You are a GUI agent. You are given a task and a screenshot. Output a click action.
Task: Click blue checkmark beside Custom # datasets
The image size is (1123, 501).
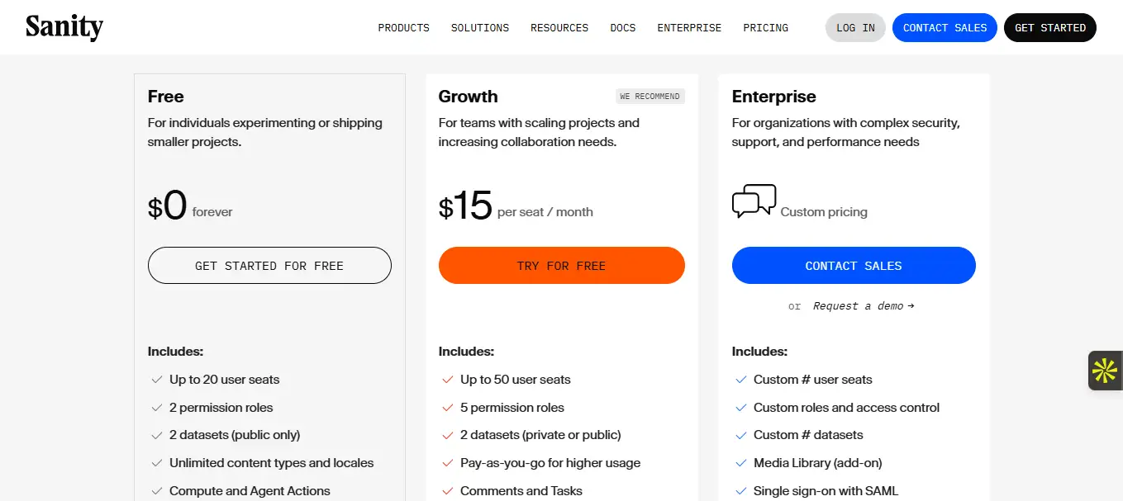(x=740, y=435)
